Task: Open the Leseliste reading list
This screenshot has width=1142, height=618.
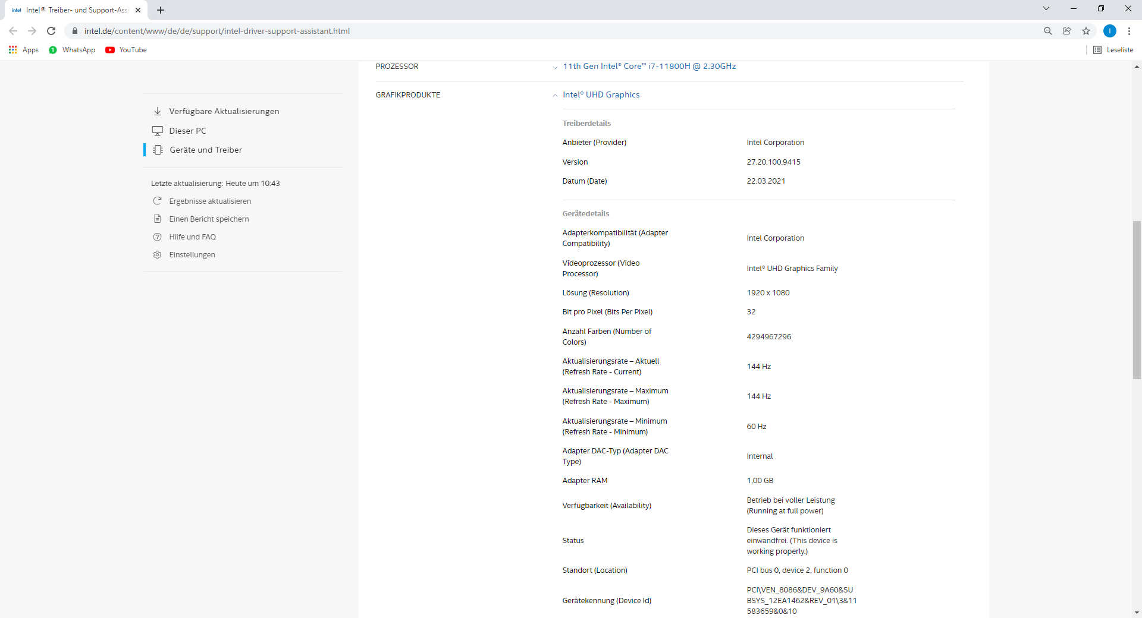Action: (x=1113, y=50)
